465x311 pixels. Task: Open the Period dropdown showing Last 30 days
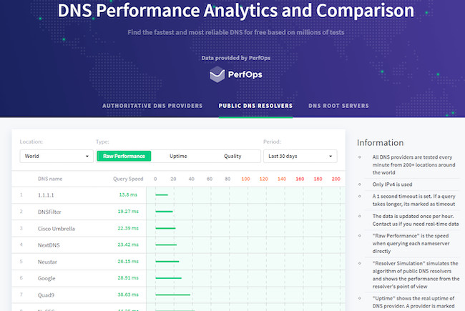coord(300,156)
